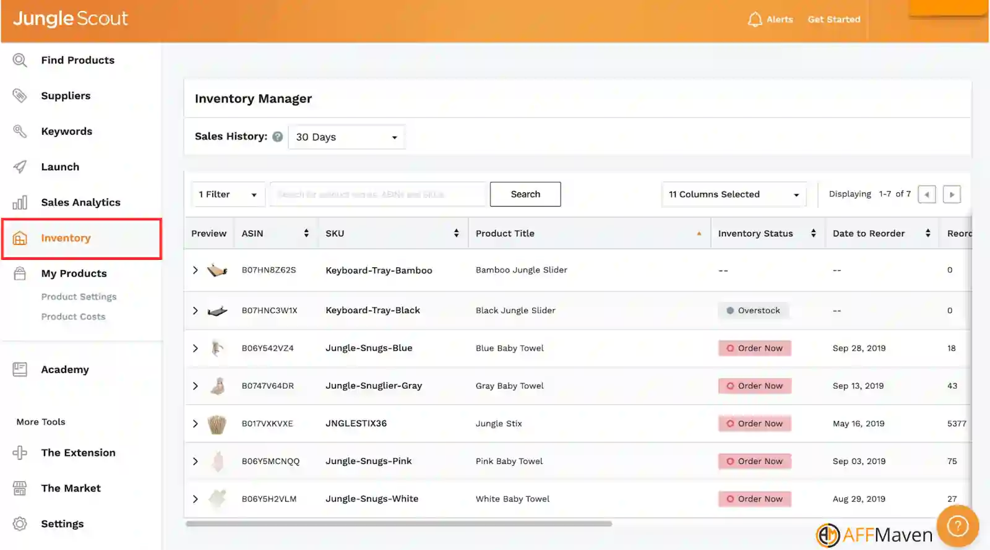Expand the Jungle-Snugs-White row
The width and height of the screenshot is (990, 550).
pos(196,499)
